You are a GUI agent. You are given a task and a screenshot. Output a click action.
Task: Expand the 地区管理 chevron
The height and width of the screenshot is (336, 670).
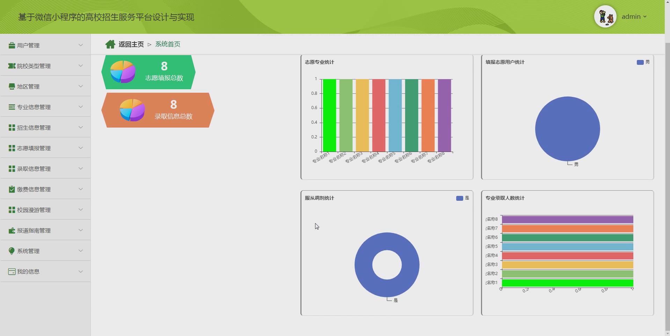(81, 86)
